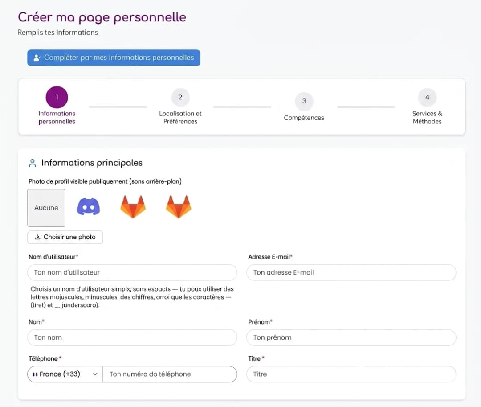Click the "Choisir une photo" button
Screen dimensions: 481x407
pos(65,237)
